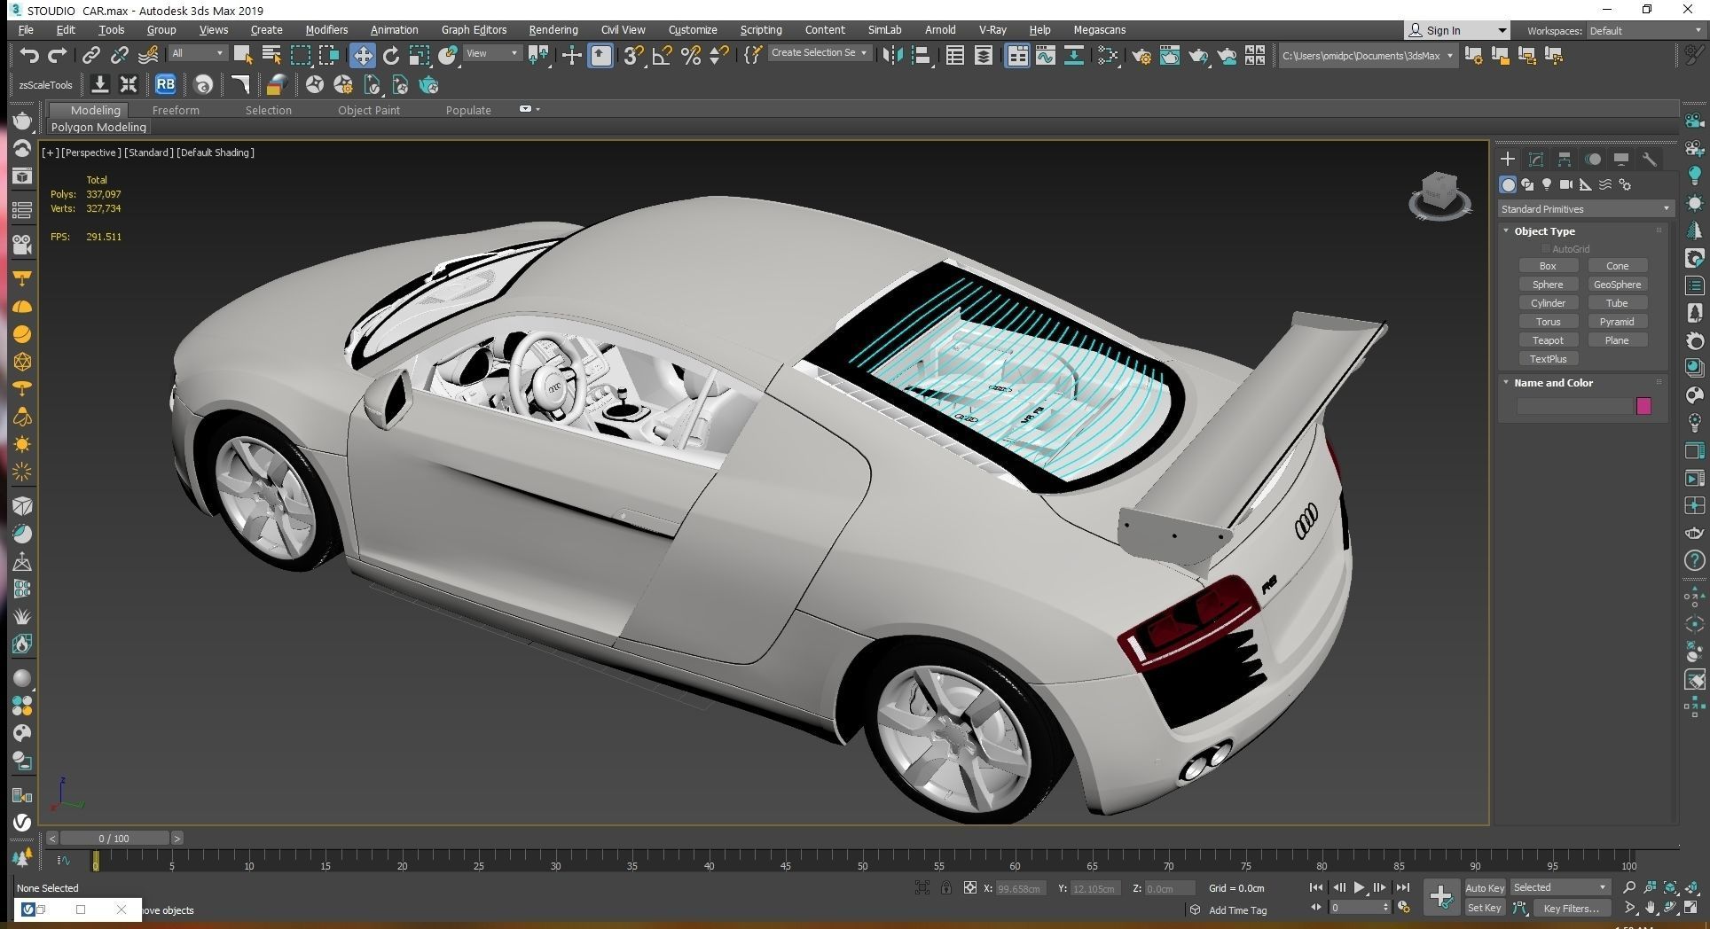Viewport: 1710px width, 929px height.
Task: Choose the Select and Scale tool
Action: (420, 55)
